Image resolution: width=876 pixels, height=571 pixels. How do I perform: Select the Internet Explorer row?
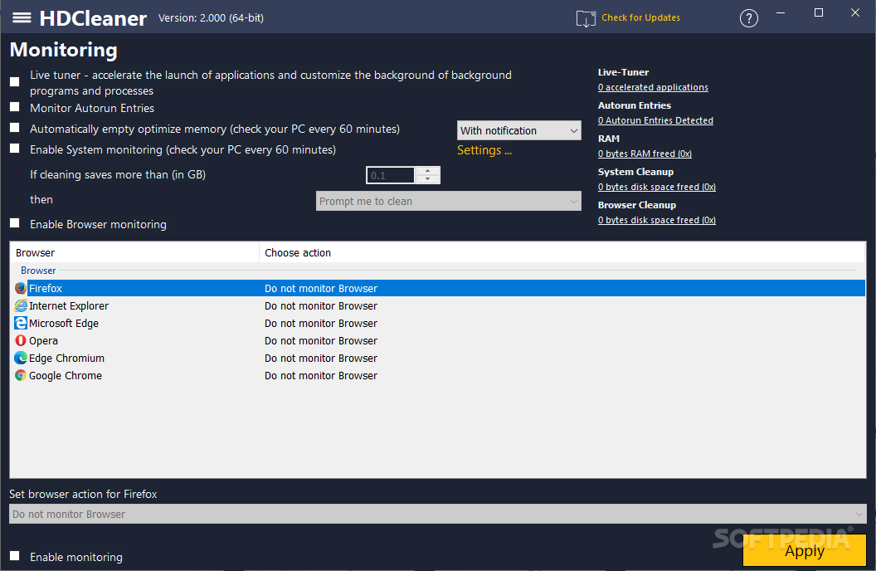pyautogui.click(x=438, y=305)
